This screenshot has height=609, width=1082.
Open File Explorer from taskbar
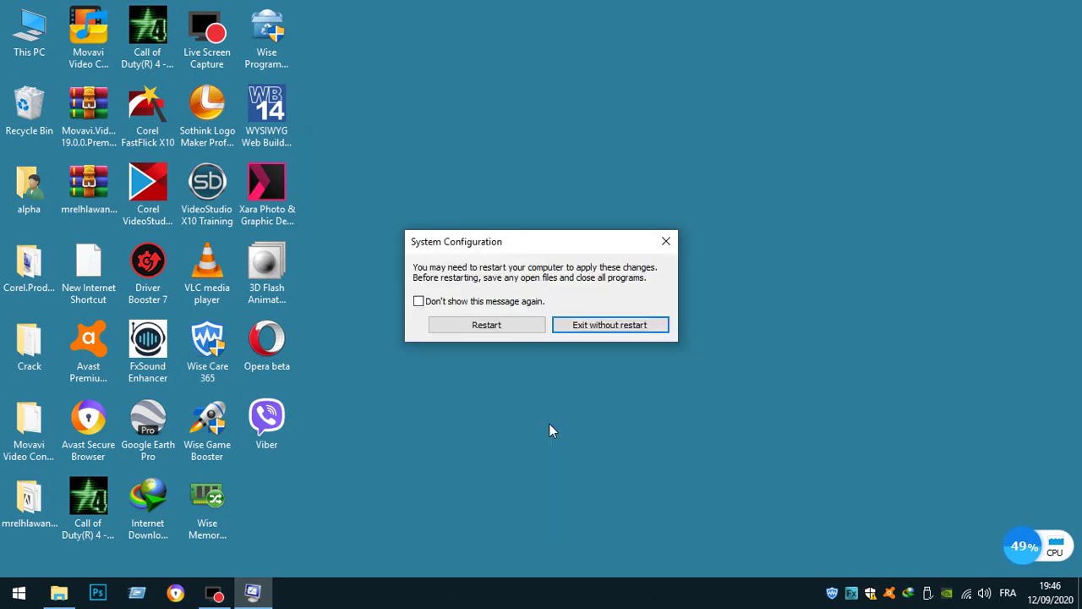click(58, 594)
